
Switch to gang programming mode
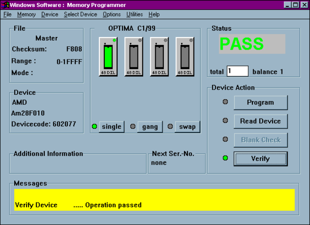(150, 127)
